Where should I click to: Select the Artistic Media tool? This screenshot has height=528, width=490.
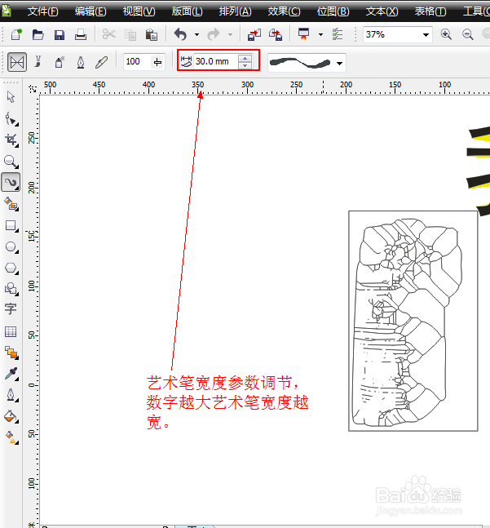click(11, 183)
